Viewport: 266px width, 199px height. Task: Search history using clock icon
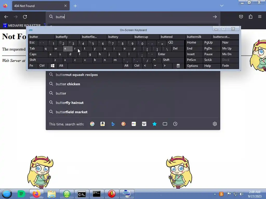[175, 124]
